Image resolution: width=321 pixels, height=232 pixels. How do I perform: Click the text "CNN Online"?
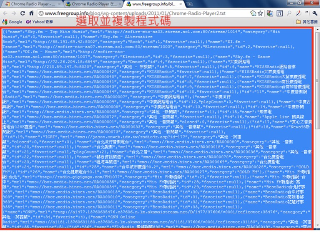tap(123, 217)
